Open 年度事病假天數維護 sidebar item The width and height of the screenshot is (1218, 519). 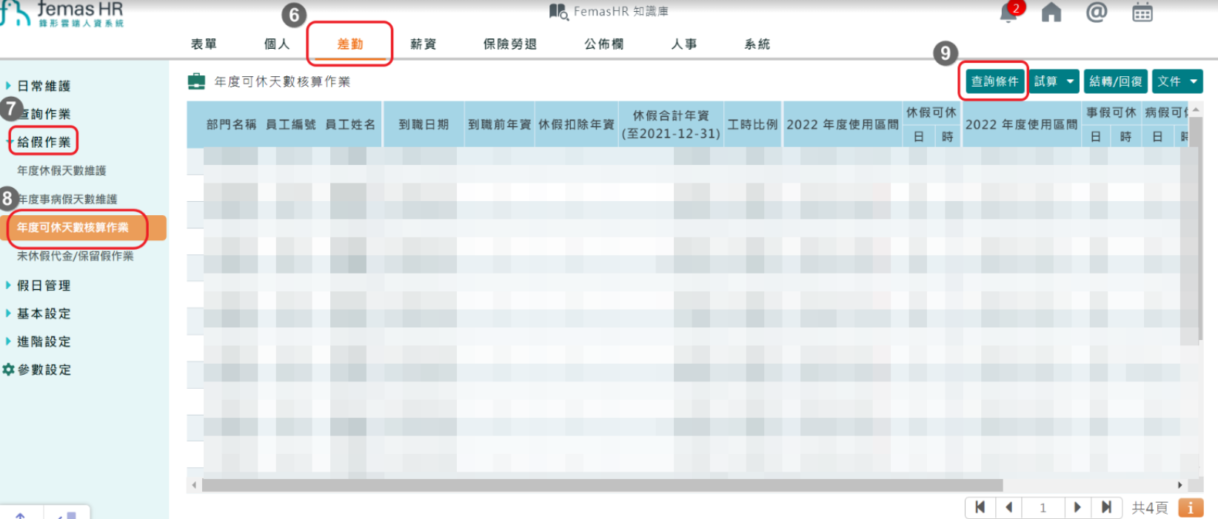click(67, 199)
